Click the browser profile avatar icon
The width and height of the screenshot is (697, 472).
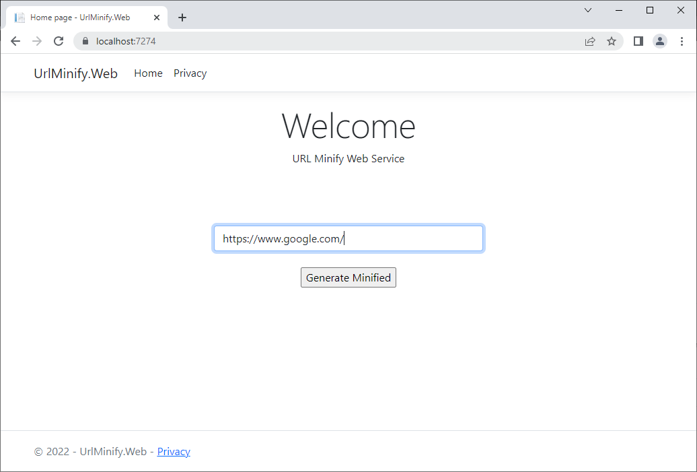coord(660,41)
